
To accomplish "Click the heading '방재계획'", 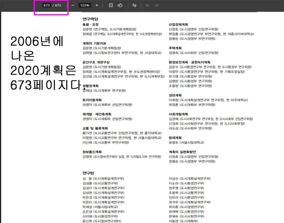I will pos(175,137).
